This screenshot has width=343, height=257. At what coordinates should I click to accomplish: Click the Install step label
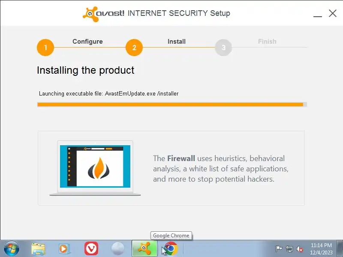pyautogui.click(x=177, y=42)
